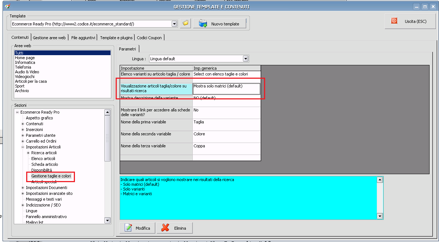Select Audio & Video area
Screen dimensions: 439x242
click(x=62, y=72)
